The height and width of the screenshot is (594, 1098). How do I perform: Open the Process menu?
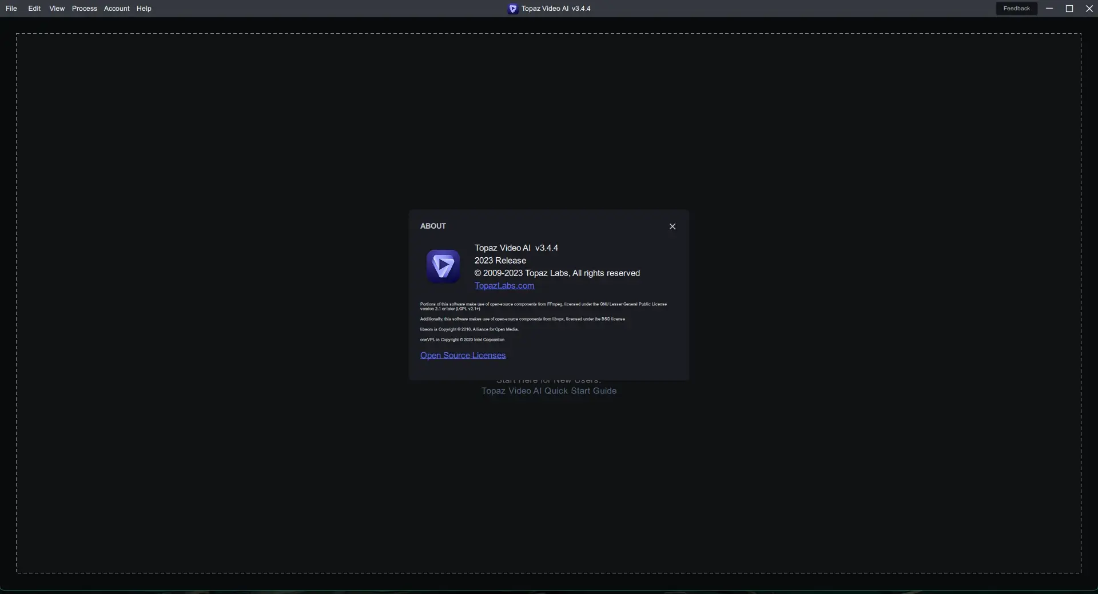pyautogui.click(x=85, y=9)
